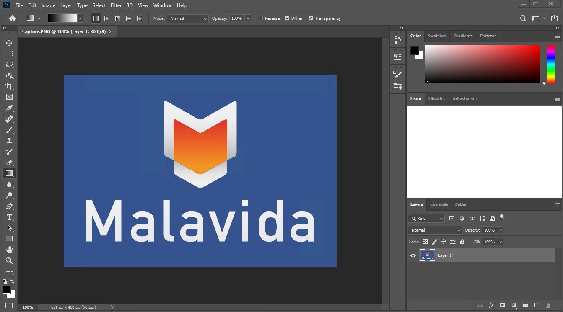The width and height of the screenshot is (563, 312).
Task: Switch to the Channels tab
Action: coord(438,204)
